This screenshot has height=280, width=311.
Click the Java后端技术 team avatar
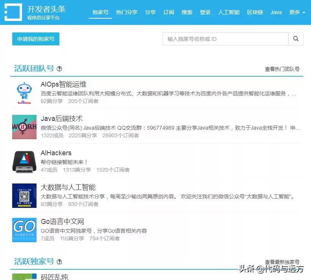click(24, 127)
